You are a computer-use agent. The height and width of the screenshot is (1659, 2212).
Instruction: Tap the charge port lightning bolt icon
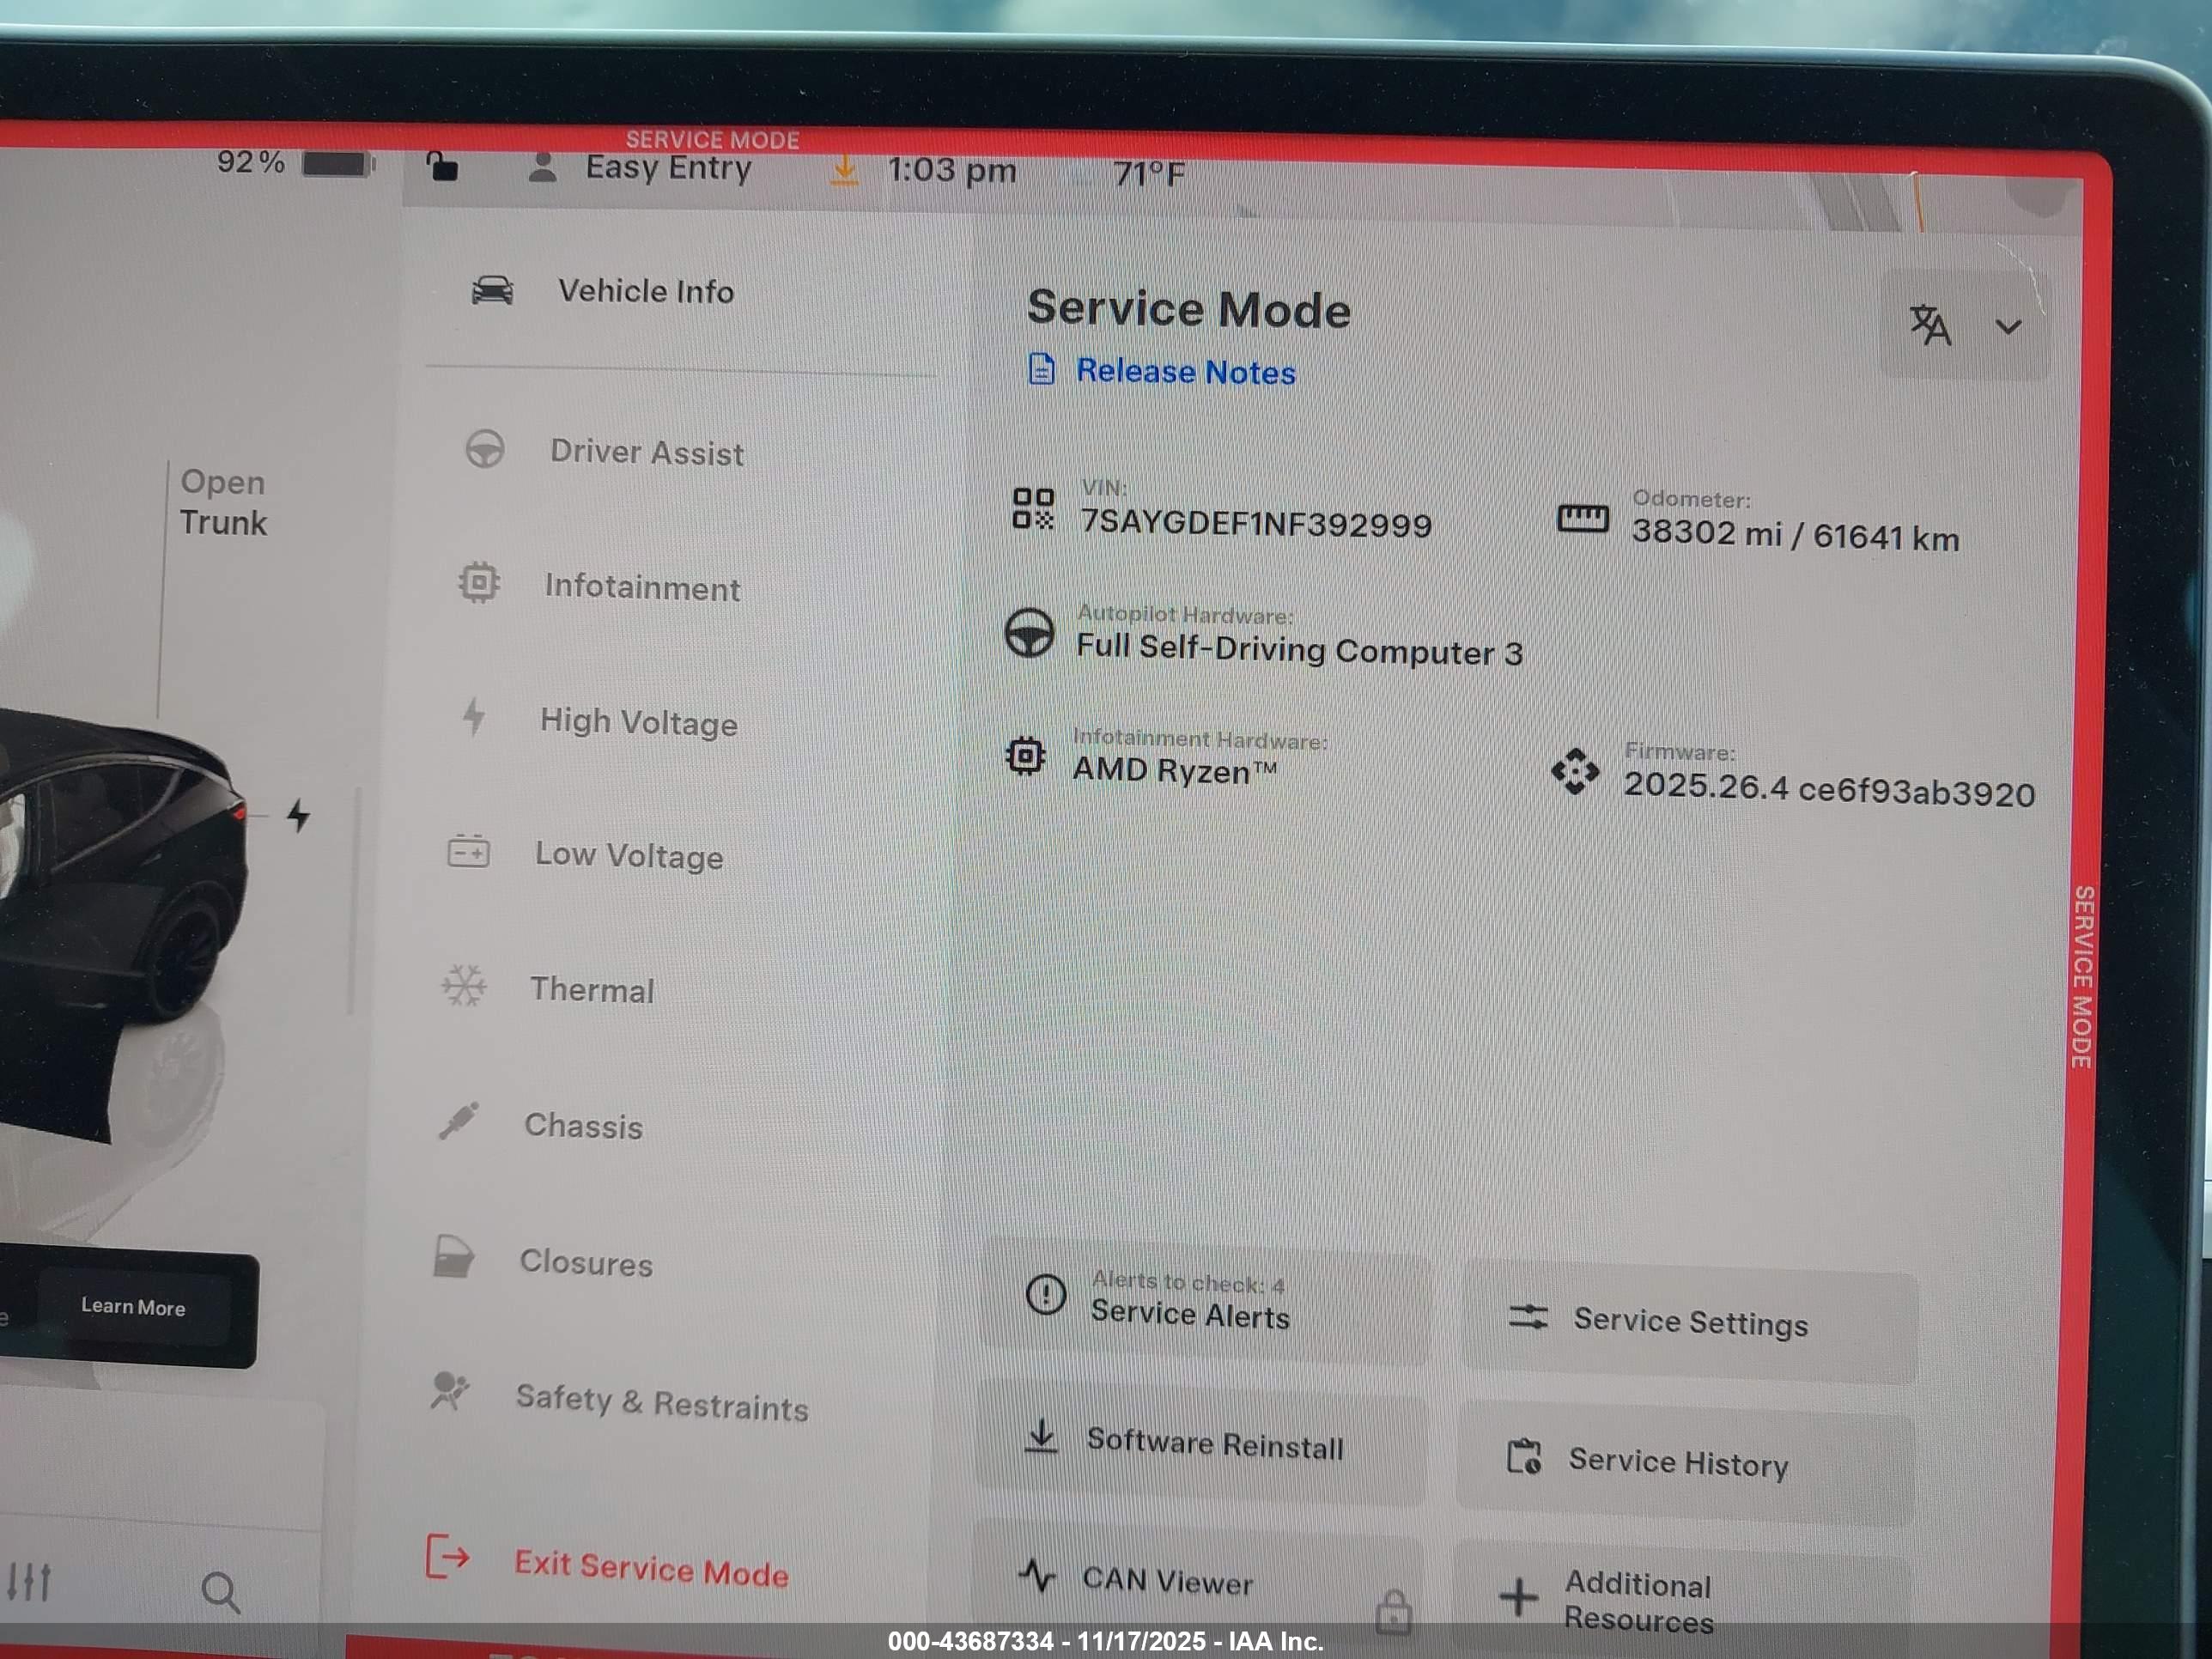(298, 816)
